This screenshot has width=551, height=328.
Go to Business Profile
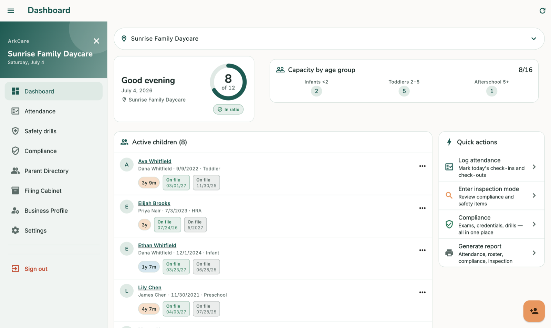coord(54,211)
